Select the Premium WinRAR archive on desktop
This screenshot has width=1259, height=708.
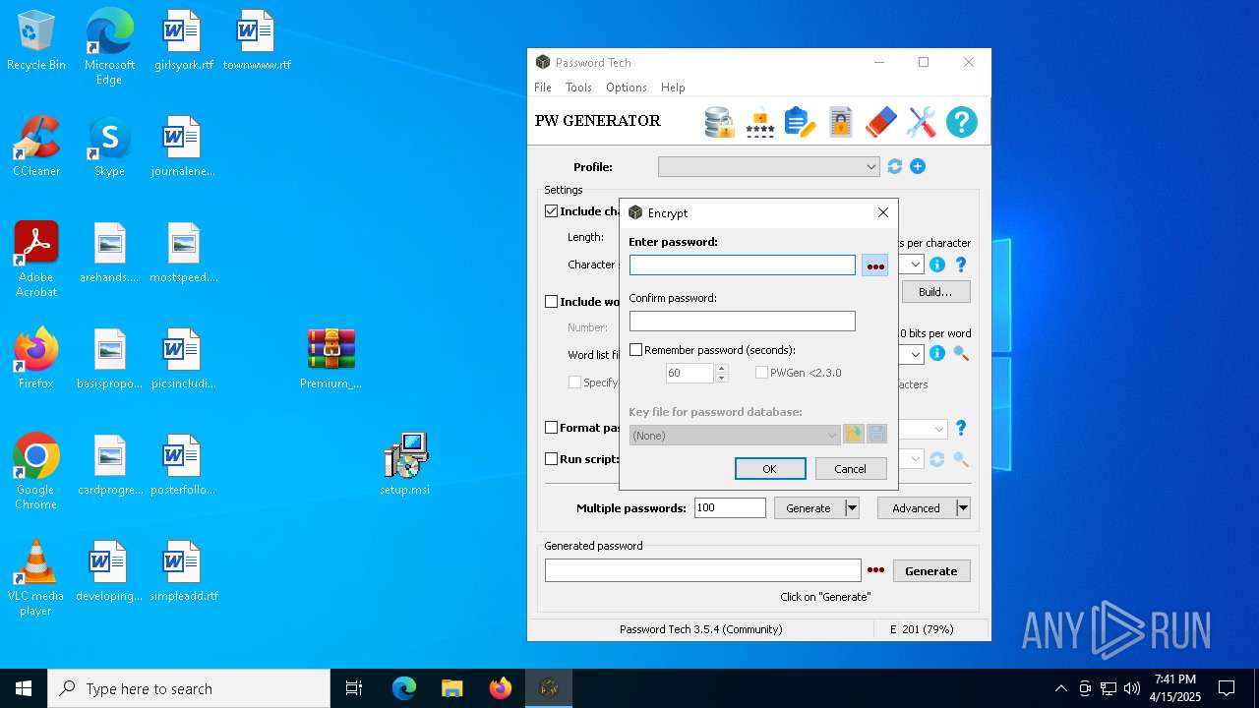tap(331, 359)
